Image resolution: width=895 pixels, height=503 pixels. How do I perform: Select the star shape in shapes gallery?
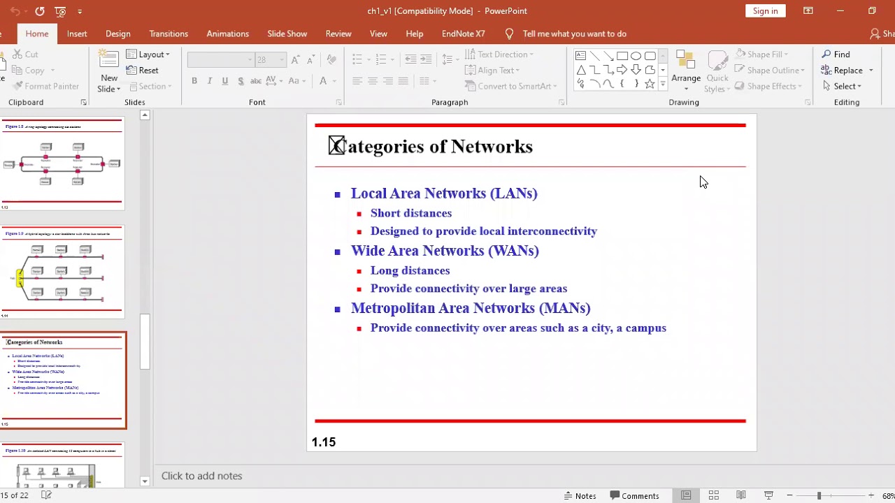tap(650, 84)
